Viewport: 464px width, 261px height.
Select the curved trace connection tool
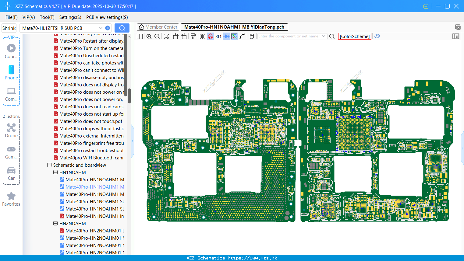tap(243, 36)
